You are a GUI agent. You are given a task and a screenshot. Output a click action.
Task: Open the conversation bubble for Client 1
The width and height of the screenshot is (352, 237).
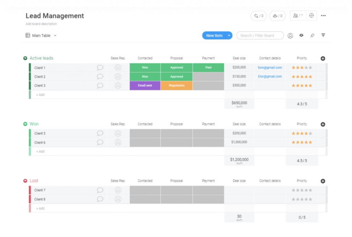coord(100,68)
